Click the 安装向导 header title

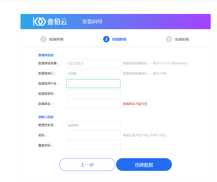point(92,22)
